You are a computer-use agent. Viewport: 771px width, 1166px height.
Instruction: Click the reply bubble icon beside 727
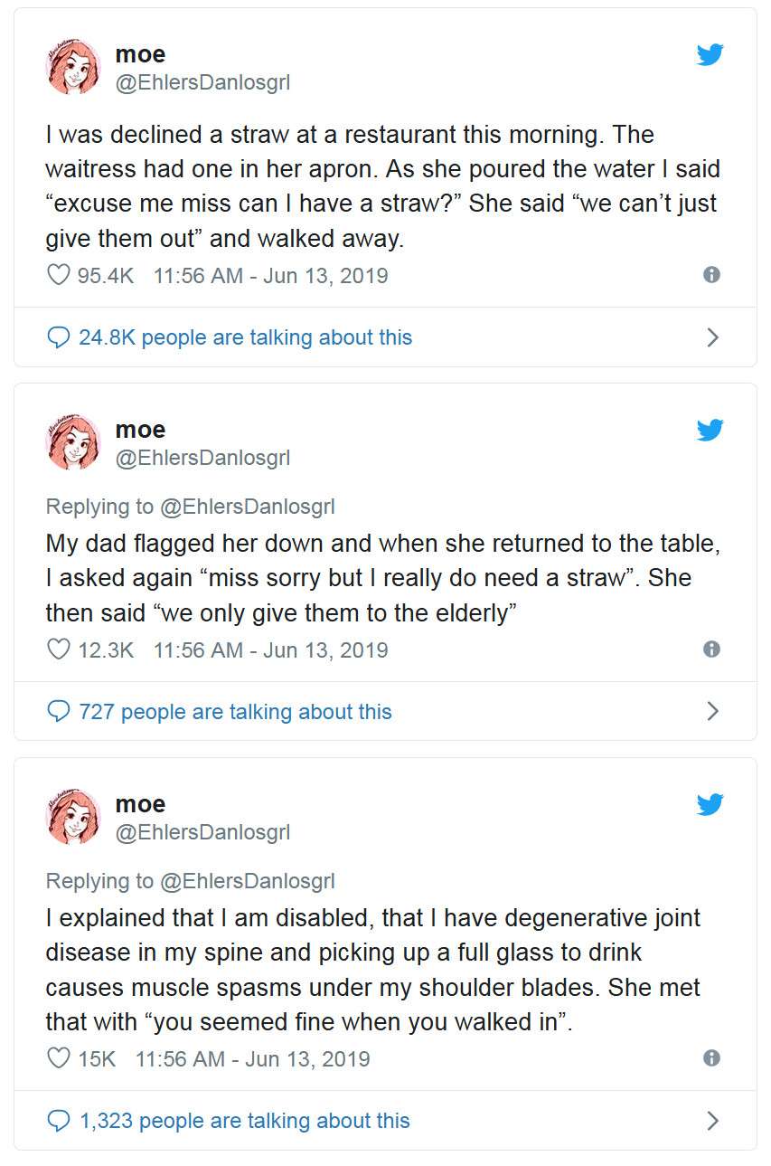(59, 712)
